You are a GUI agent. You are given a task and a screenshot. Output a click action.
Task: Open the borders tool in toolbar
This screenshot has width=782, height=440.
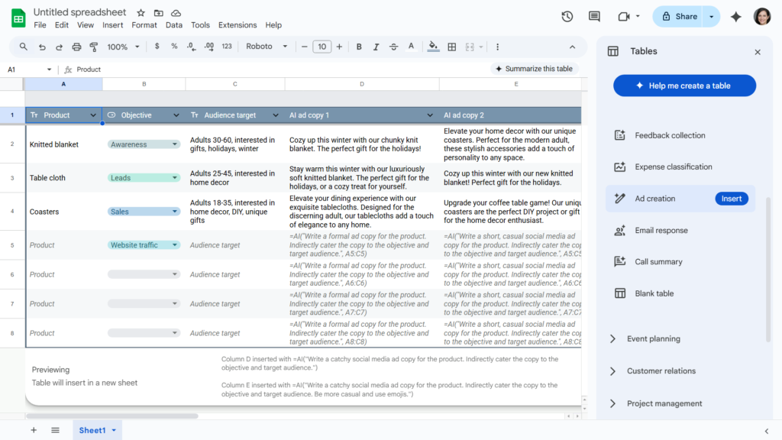(452, 47)
